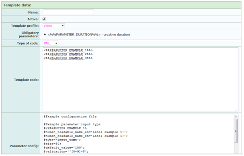Click the Name input field
Image resolution: width=244 pixels, height=156 pixels.
tap(68, 12)
